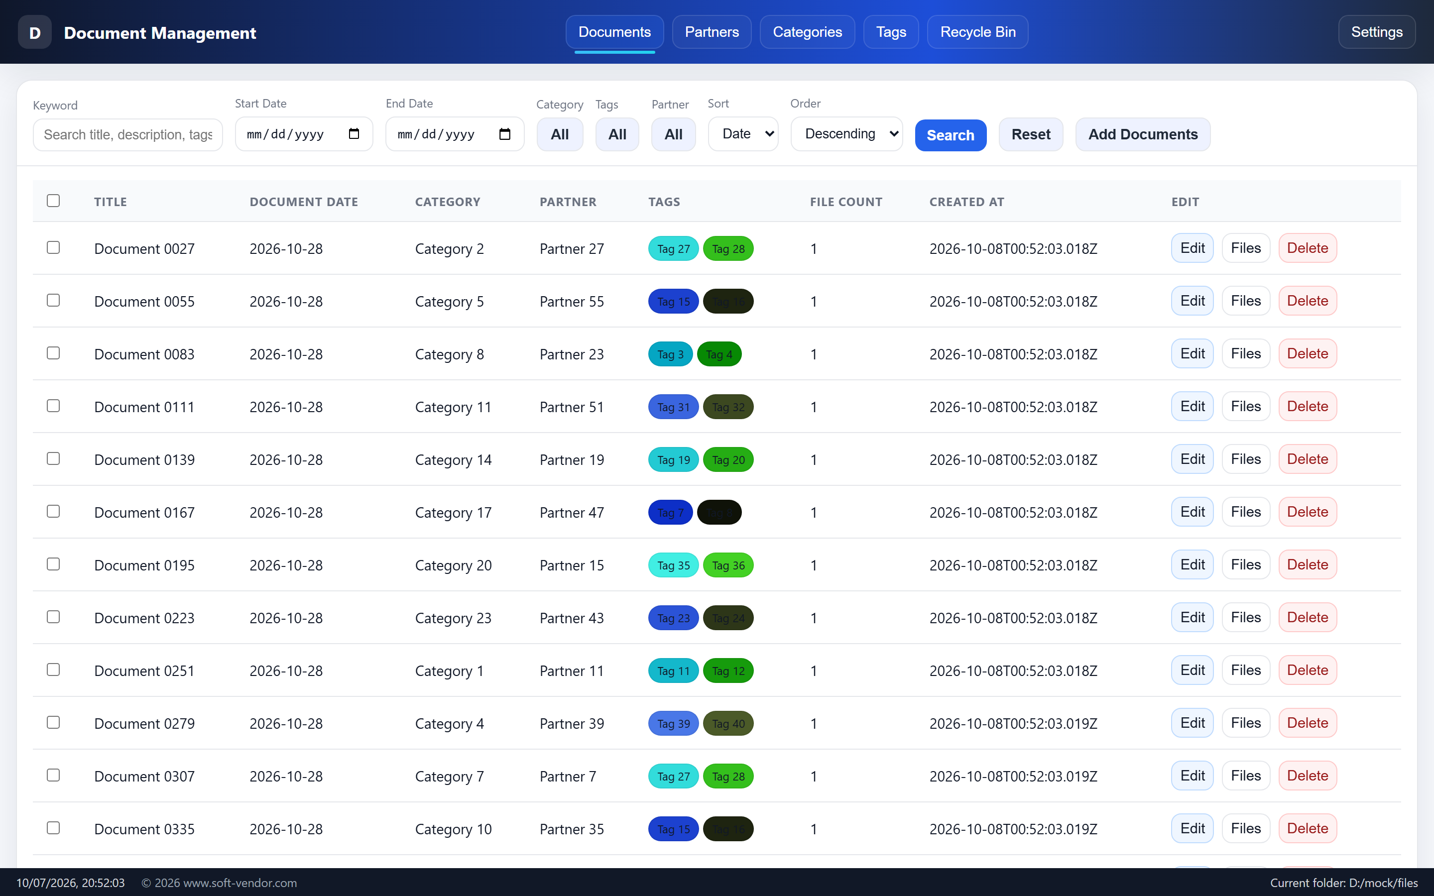Image resolution: width=1434 pixels, height=896 pixels.
Task: Click the D app logo icon
Action: point(34,32)
